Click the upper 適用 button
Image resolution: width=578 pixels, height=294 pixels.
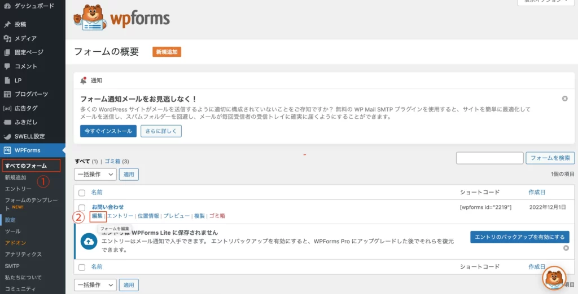click(x=129, y=175)
